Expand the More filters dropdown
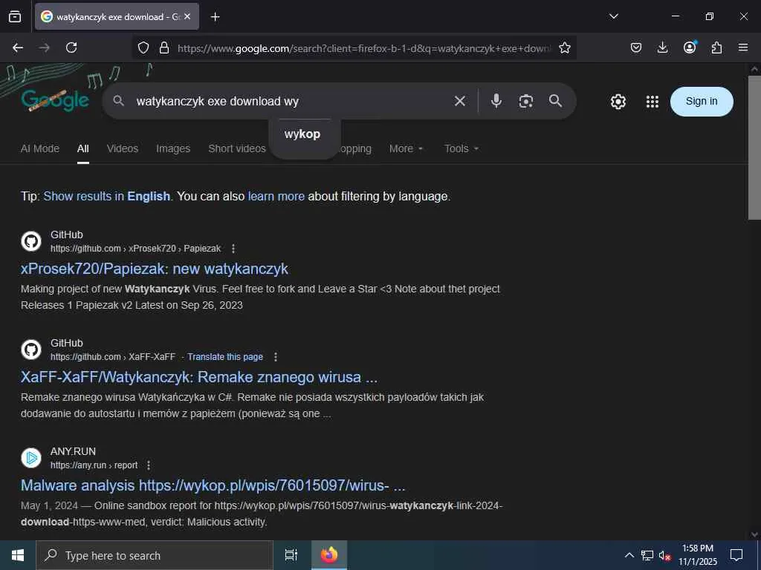The height and width of the screenshot is (570, 761). tap(407, 148)
